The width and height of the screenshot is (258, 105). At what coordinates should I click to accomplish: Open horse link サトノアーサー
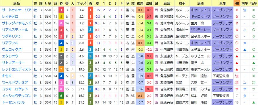click(x=13, y=63)
